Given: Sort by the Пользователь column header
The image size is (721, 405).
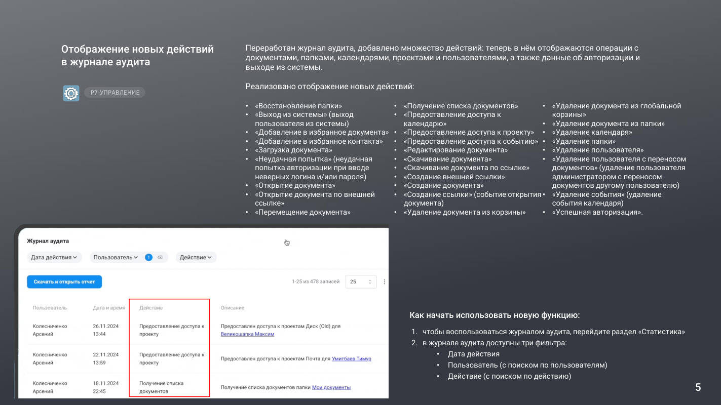Looking at the screenshot, I should coord(50,308).
